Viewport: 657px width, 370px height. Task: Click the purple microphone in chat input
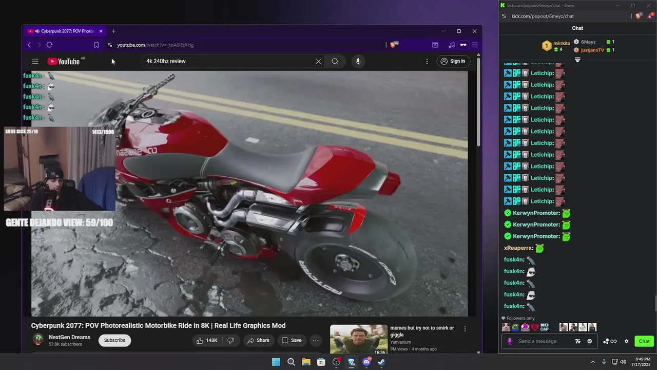tap(510, 341)
